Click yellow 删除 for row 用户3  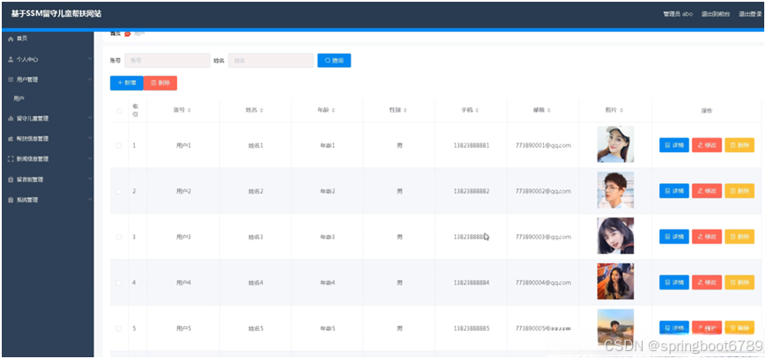tap(740, 237)
